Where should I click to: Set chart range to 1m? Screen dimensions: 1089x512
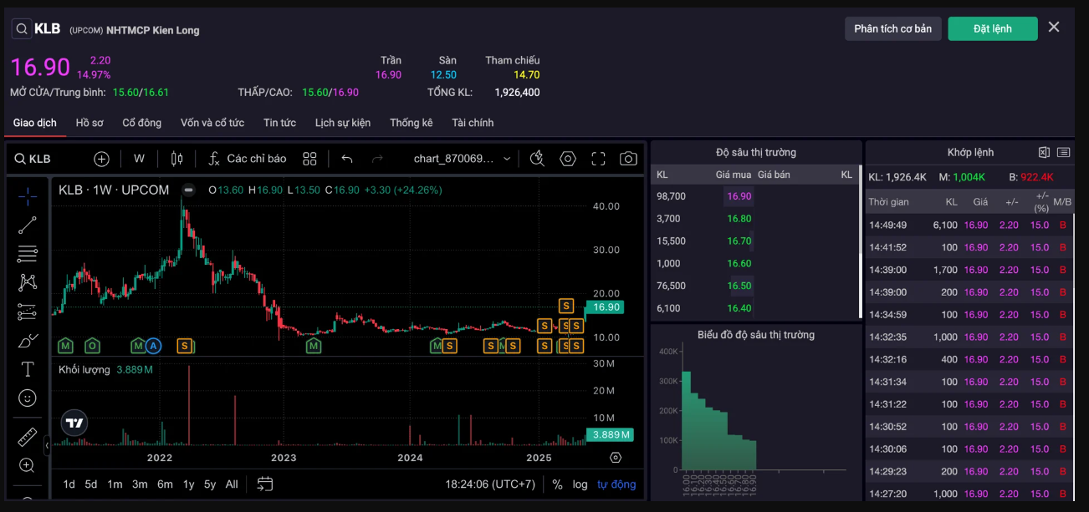(115, 484)
